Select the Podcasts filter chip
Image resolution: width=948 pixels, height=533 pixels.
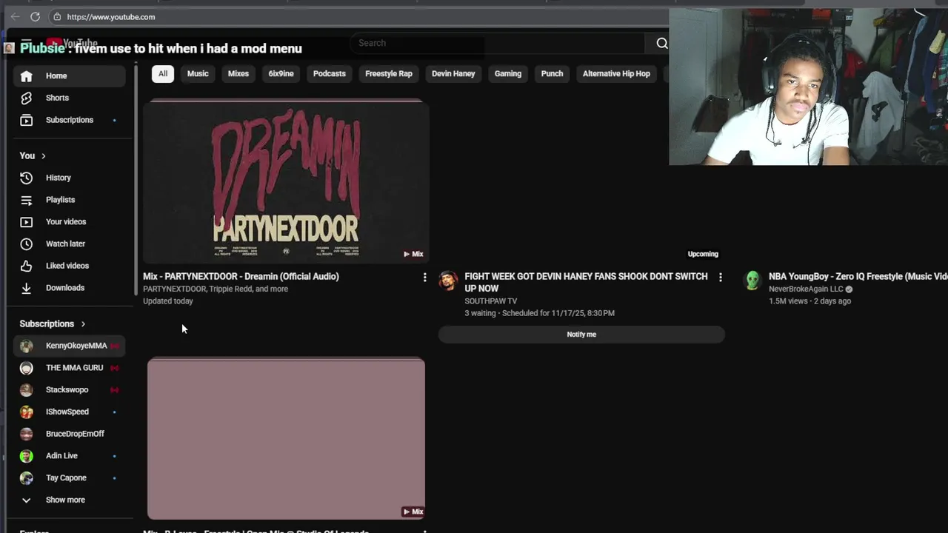[x=330, y=73]
